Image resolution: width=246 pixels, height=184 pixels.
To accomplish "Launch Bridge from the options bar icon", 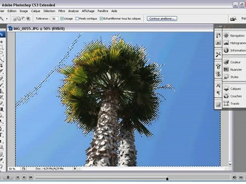I will pyautogui.click(x=233, y=19).
